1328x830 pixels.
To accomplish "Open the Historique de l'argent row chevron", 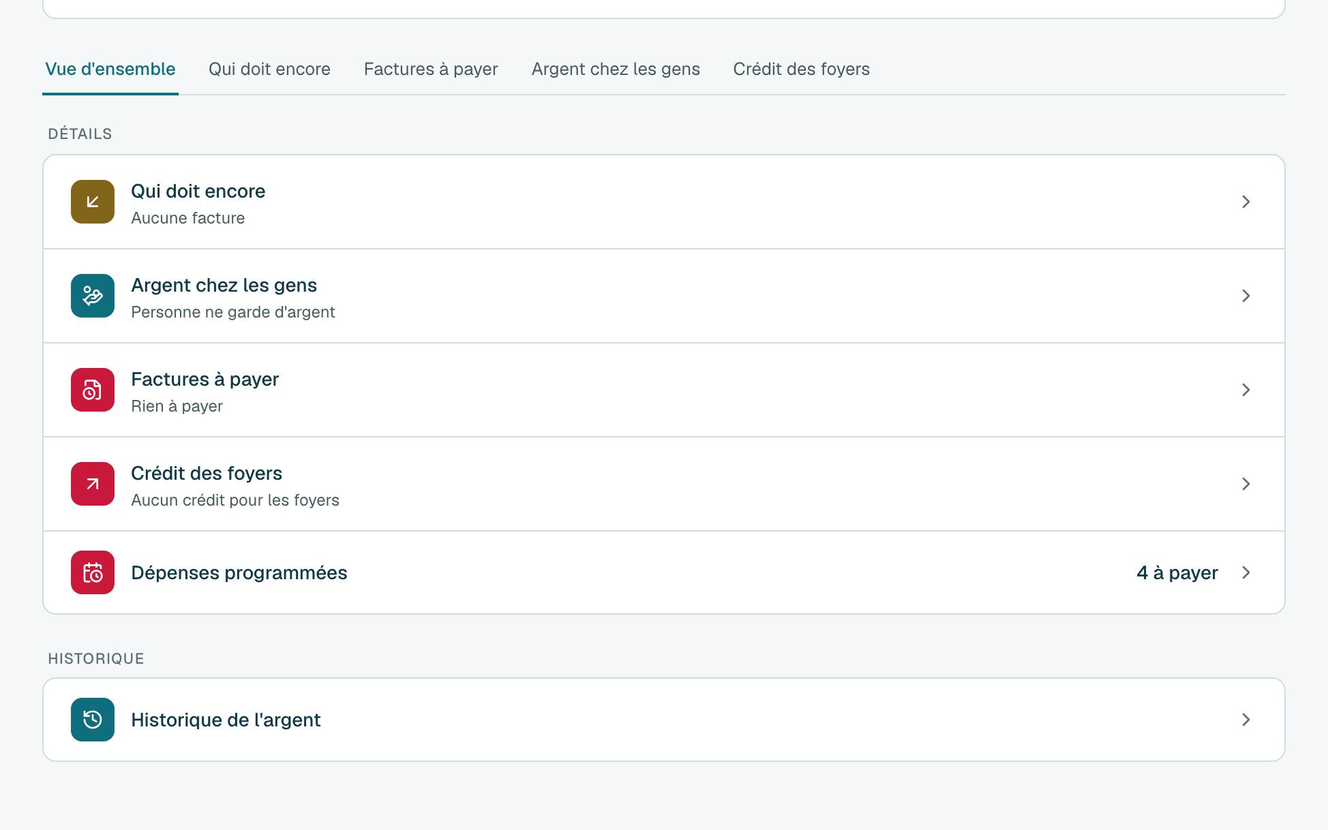I will (1246, 720).
